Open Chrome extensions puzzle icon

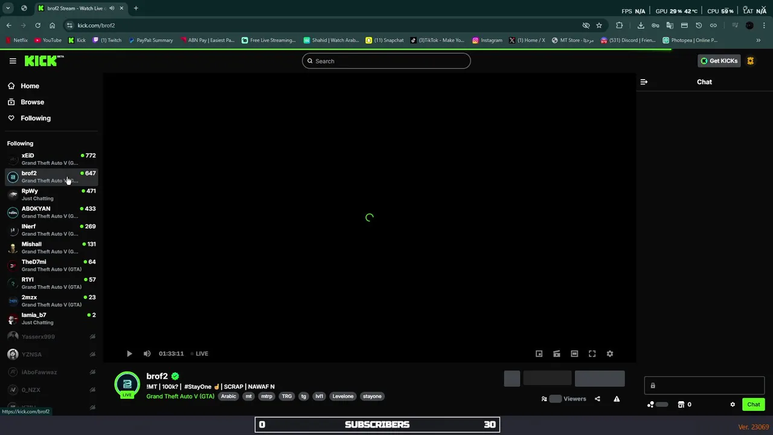(x=620, y=25)
